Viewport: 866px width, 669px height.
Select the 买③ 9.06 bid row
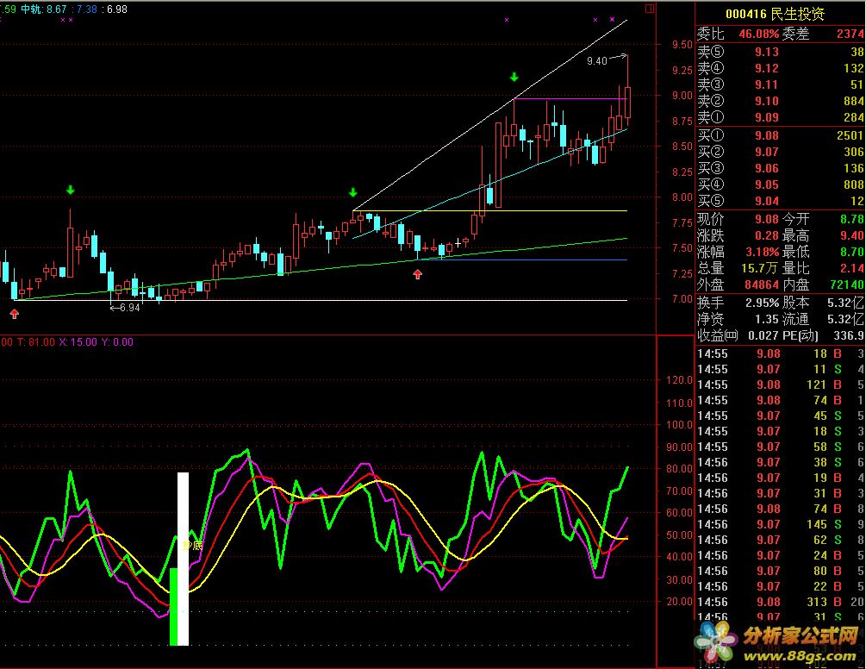click(780, 168)
